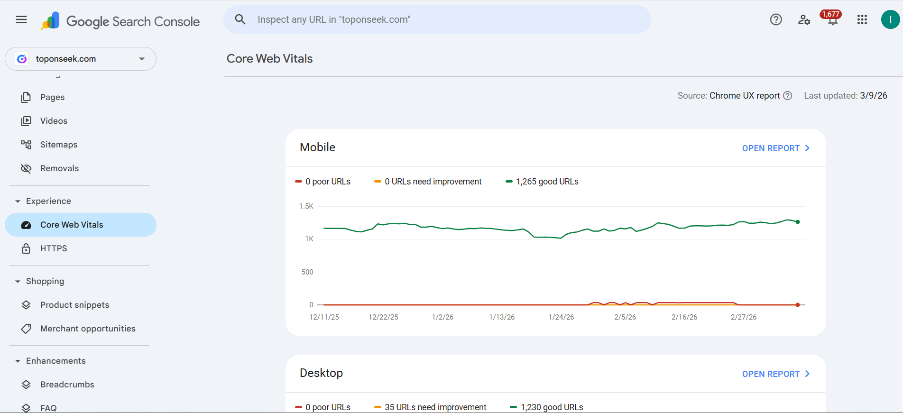Screen dimensions: 903x413
Task: Click the 2/27/26 date axis label
Action: pyautogui.click(x=744, y=317)
